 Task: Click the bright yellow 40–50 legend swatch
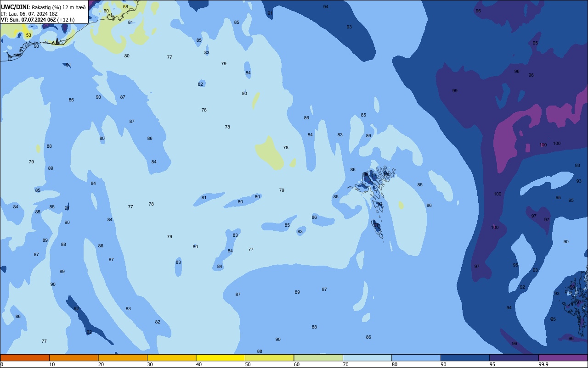pyautogui.click(x=220, y=357)
